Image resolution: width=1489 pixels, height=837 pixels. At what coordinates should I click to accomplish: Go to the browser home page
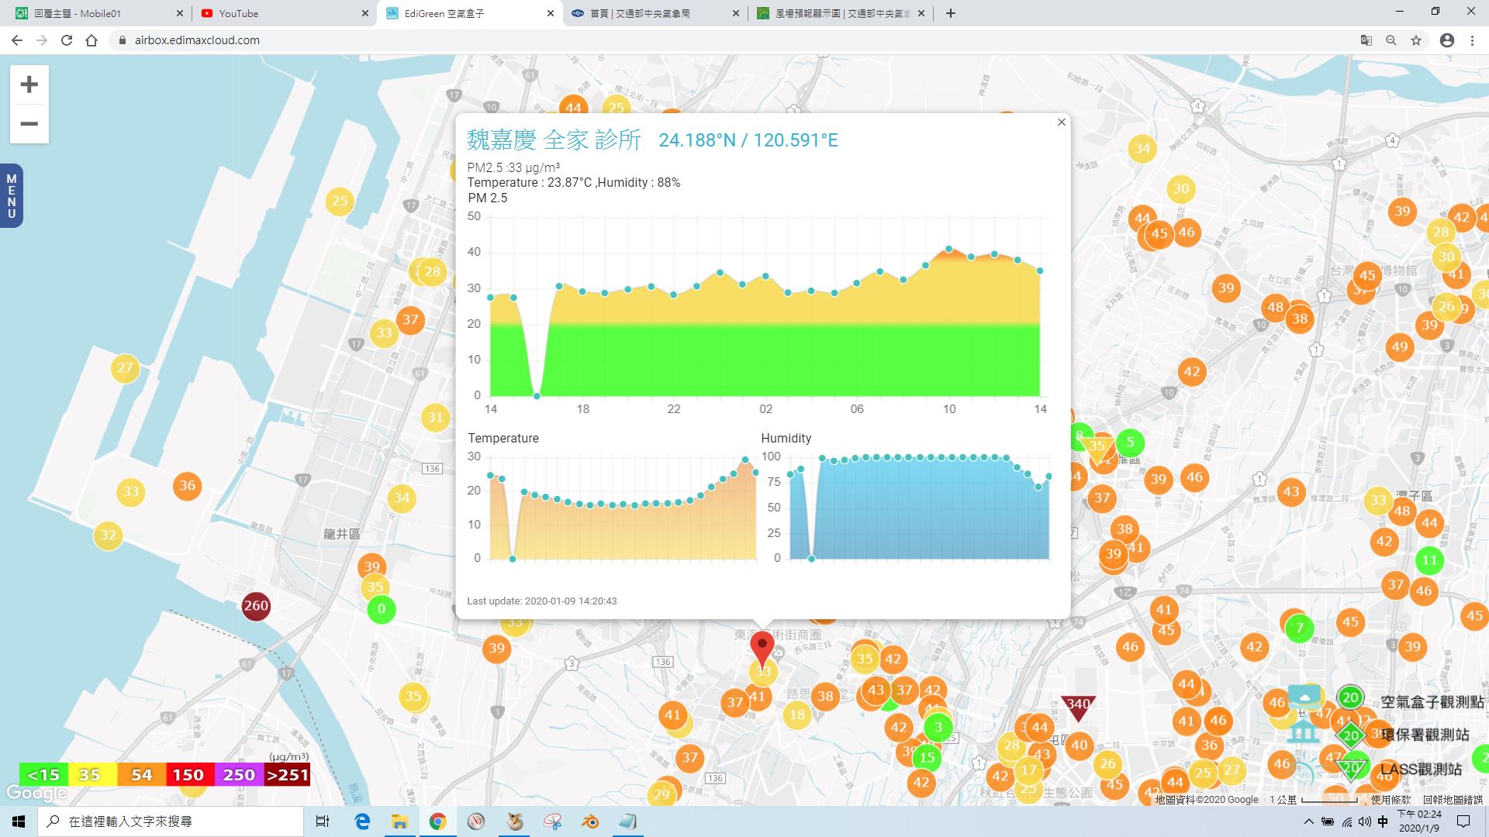92,40
